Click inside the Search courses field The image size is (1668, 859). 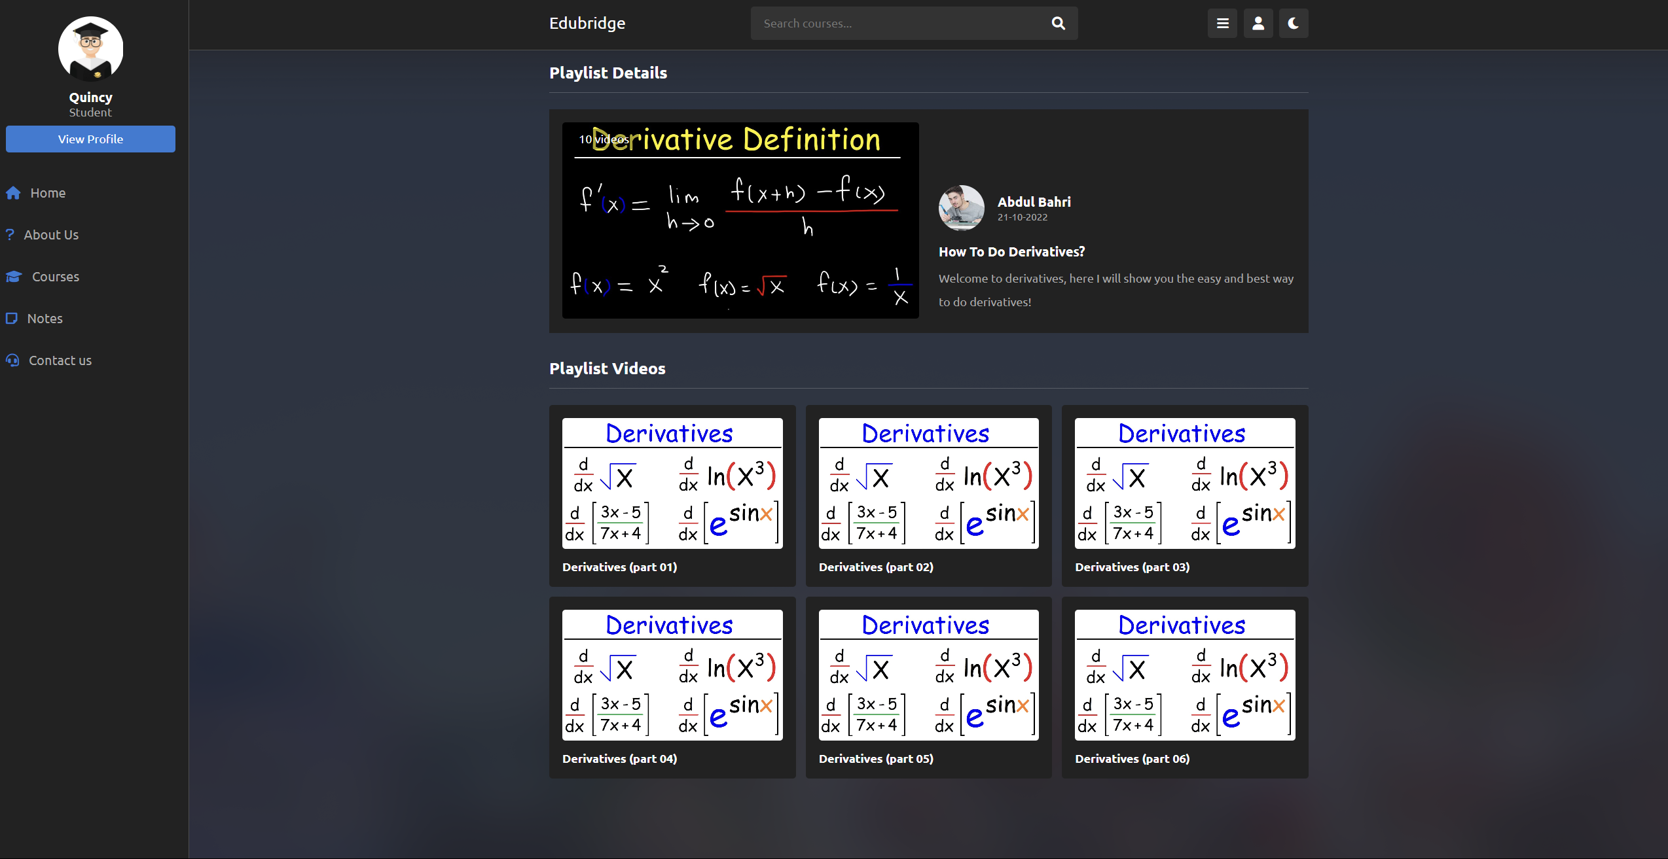point(884,23)
